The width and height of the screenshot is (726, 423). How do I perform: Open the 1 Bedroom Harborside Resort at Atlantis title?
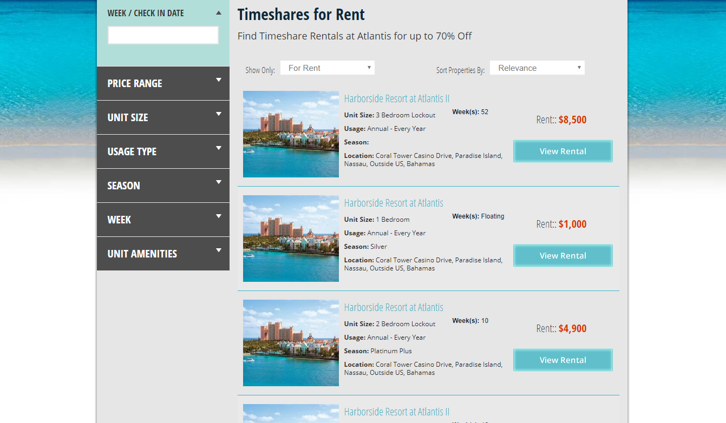394,203
